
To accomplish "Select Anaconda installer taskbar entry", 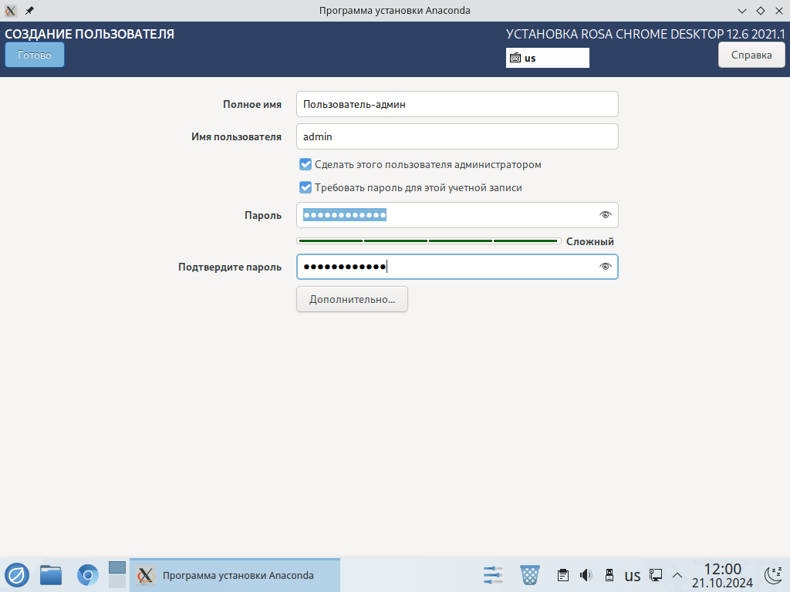I will pyautogui.click(x=235, y=575).
